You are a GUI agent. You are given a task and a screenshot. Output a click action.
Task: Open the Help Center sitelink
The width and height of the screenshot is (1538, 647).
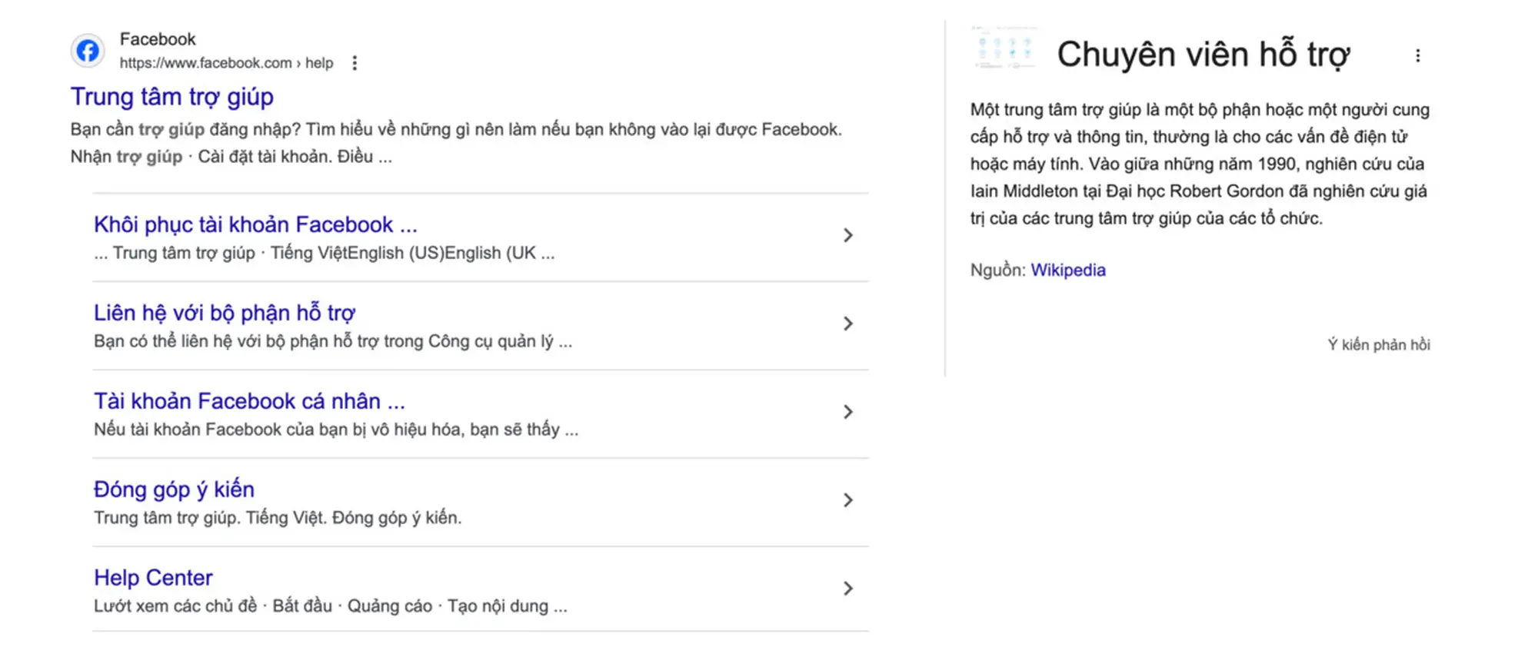pos(153,578)
